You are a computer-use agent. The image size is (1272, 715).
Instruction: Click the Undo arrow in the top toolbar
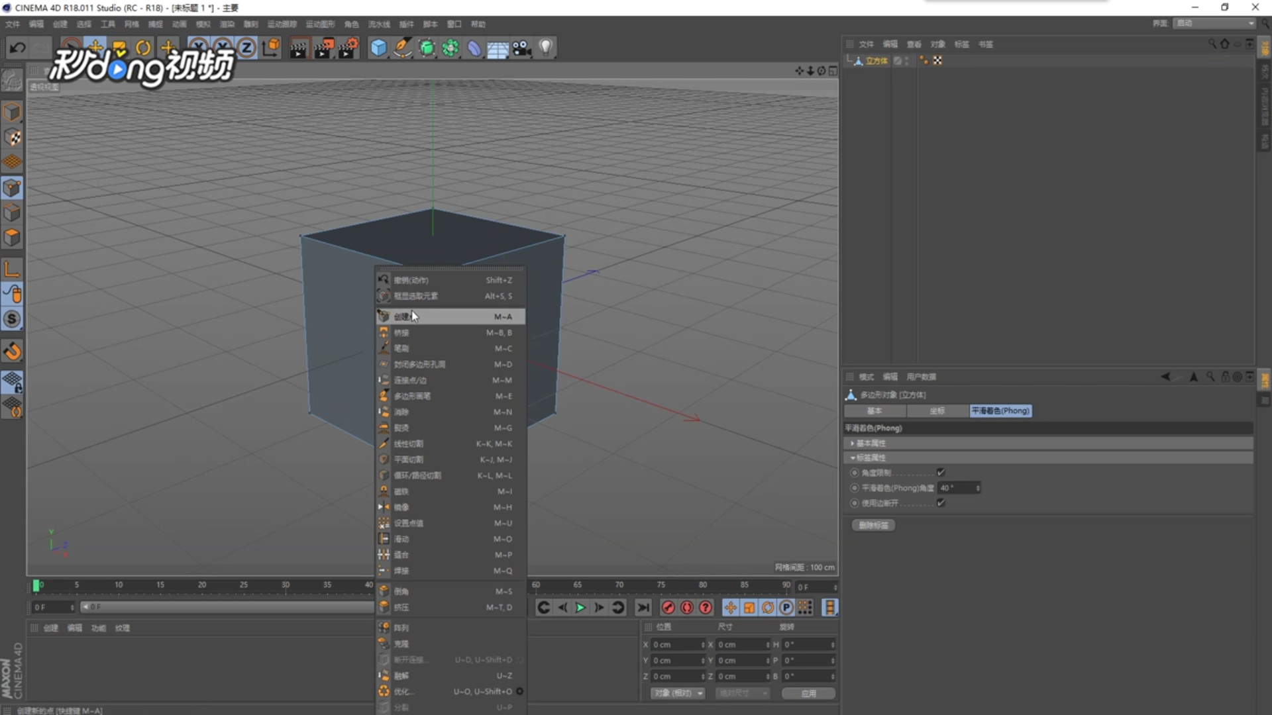17,48
